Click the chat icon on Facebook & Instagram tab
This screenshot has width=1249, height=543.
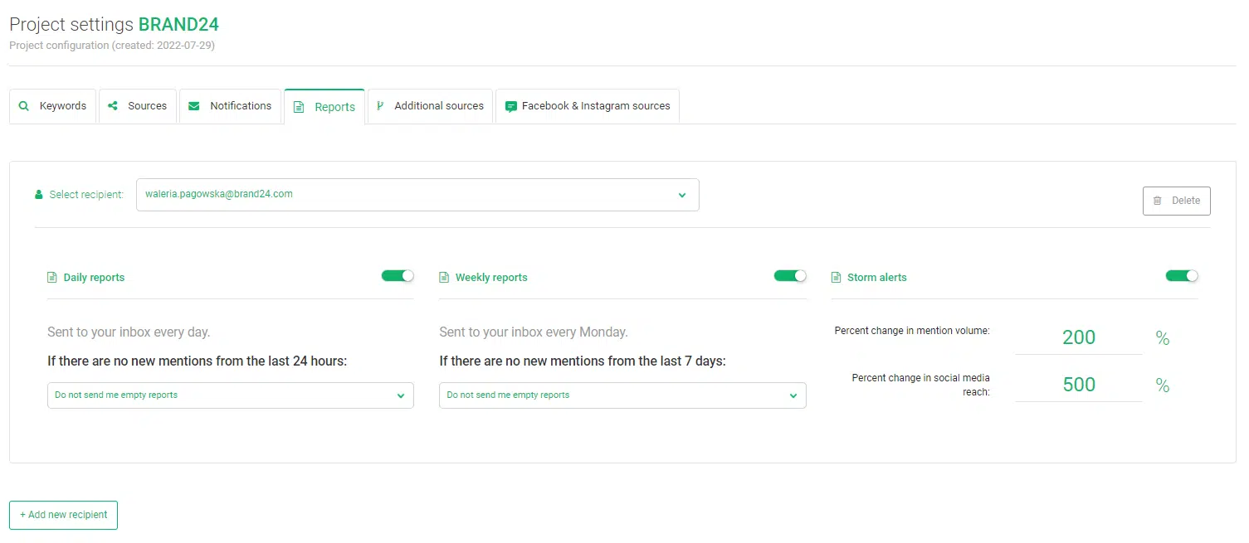[x=511, y=107]
